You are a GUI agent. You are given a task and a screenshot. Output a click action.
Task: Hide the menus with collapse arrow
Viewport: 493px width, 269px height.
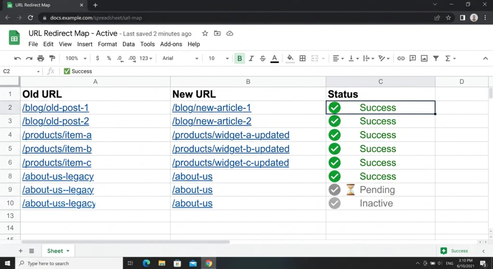485,58
